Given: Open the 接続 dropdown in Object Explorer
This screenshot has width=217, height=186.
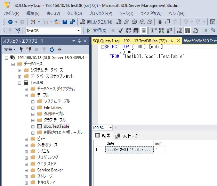Looking at the screenshot, I should pyautogui.click(x=10, y=49).
